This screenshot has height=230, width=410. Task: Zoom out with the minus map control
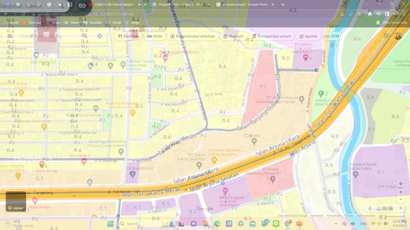401,199
